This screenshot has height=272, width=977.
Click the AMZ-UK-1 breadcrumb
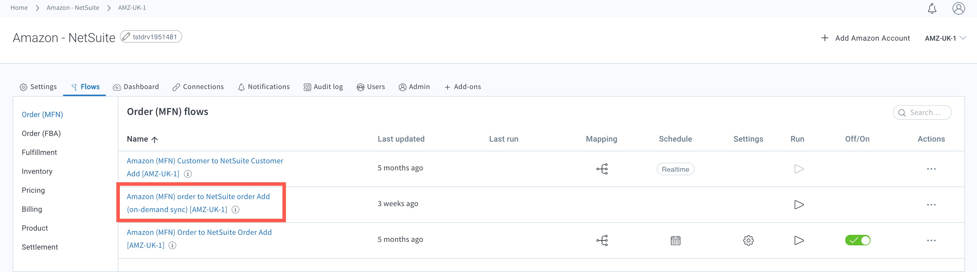(x=132, y=8)
